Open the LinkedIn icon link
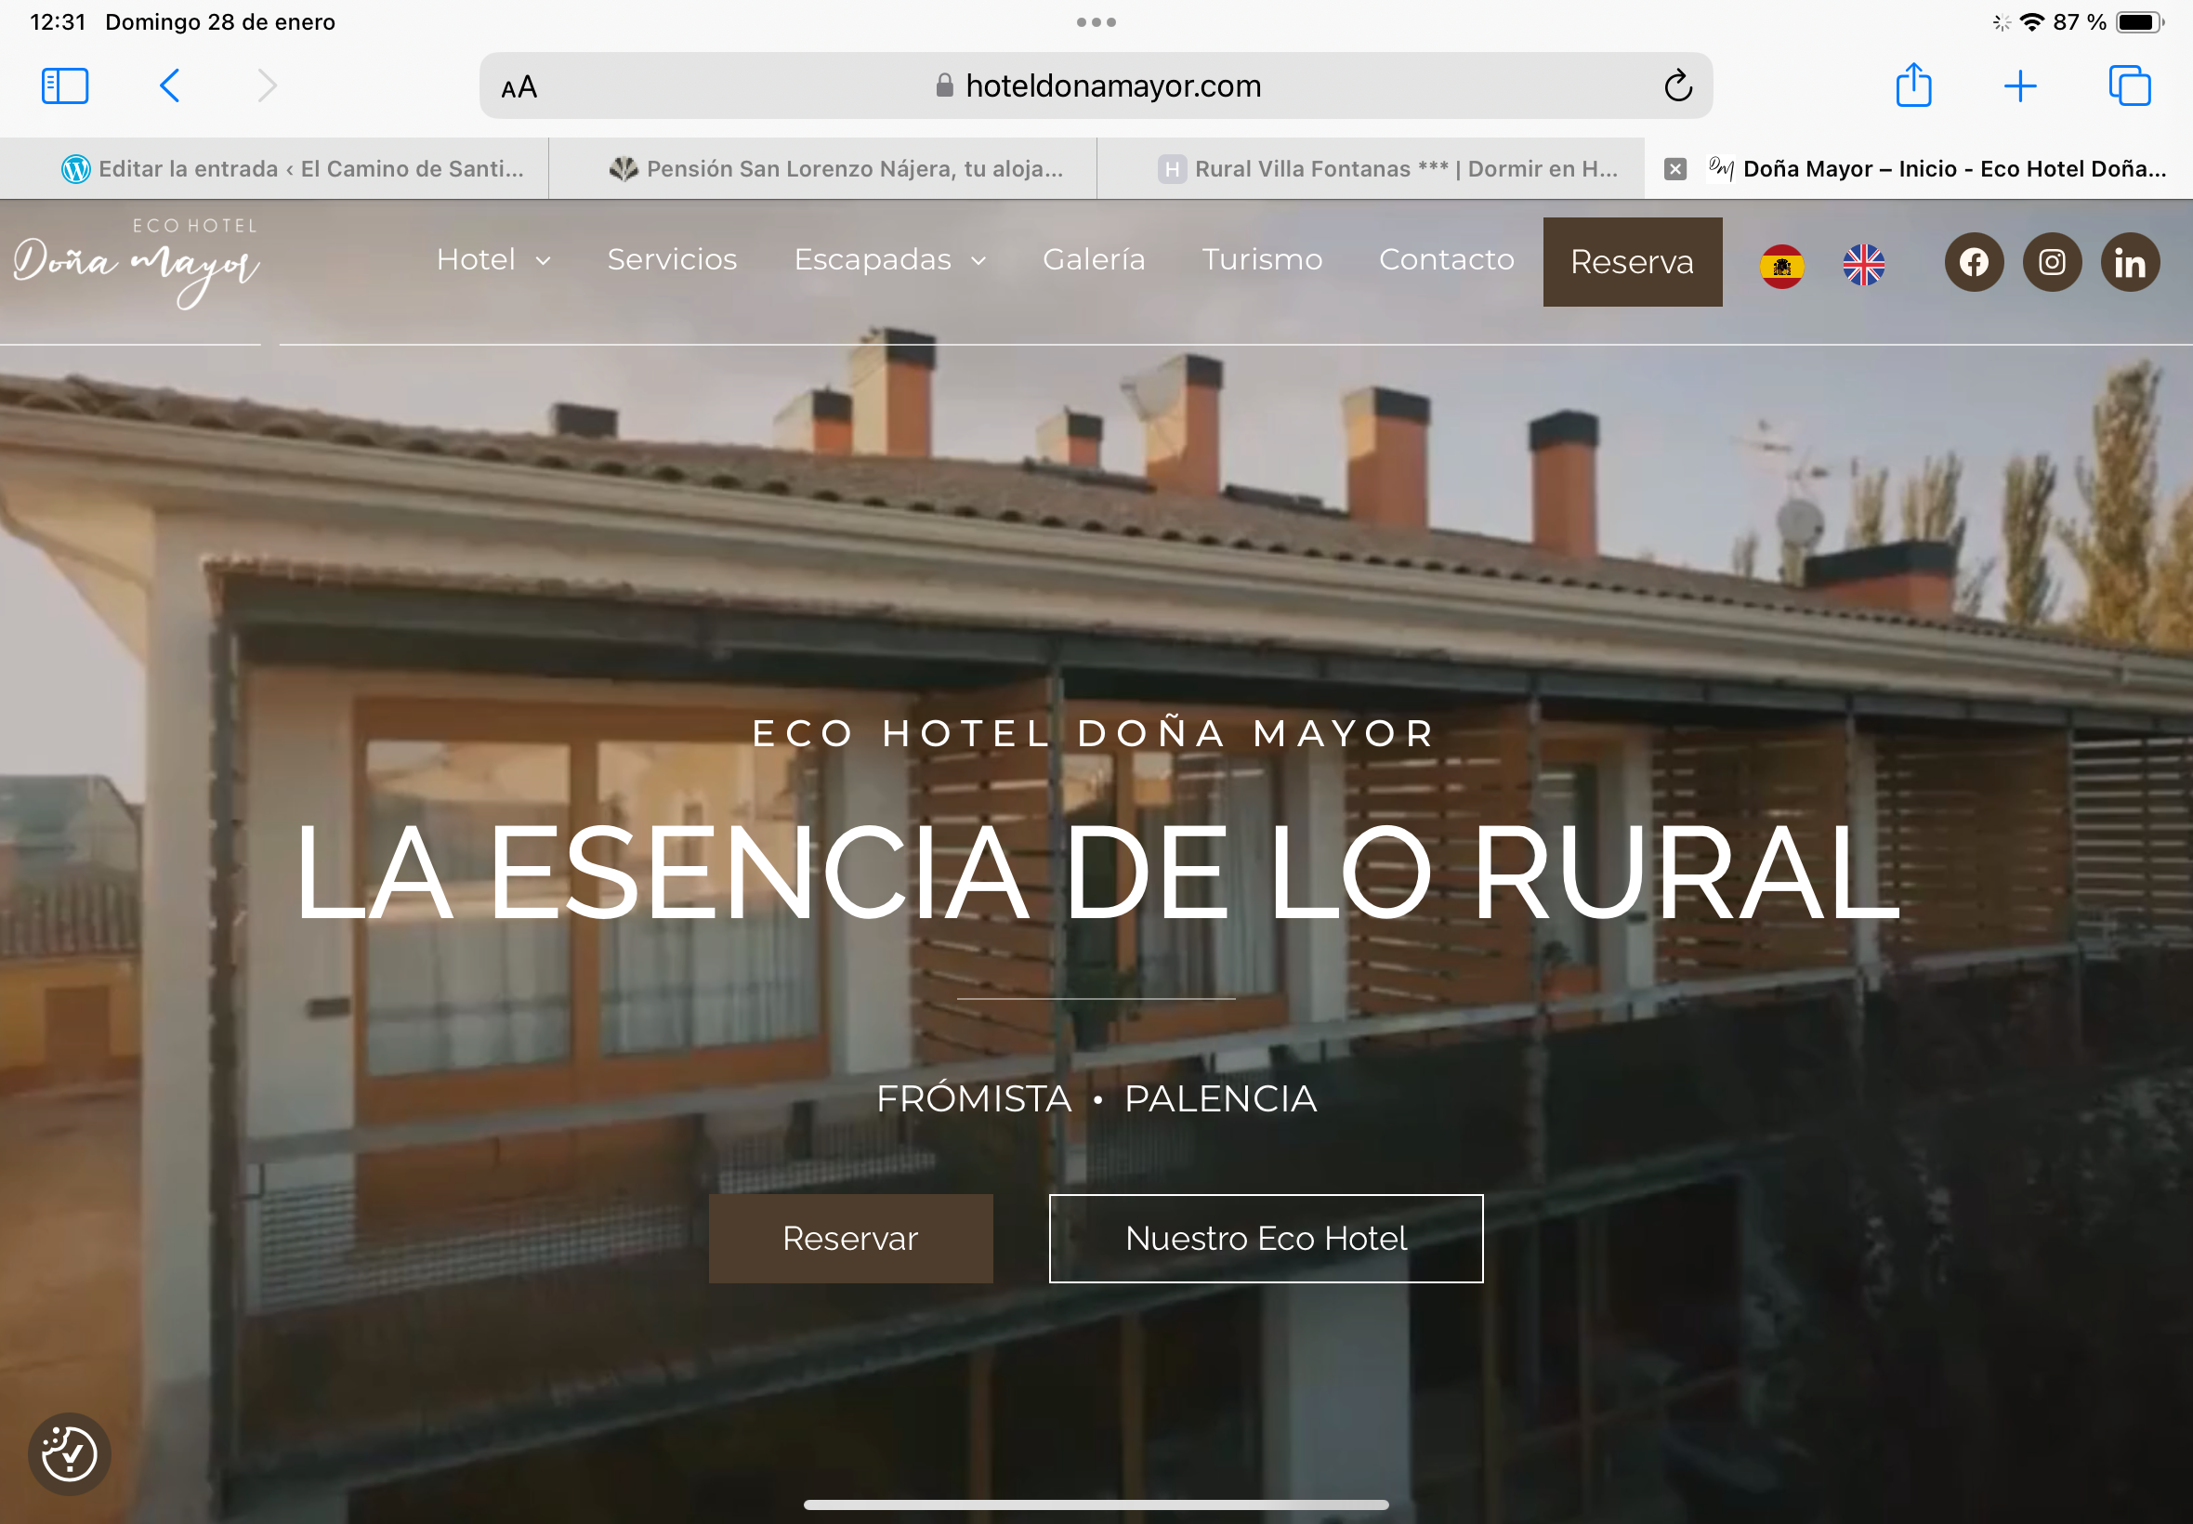Viewport: 2193px width, 1524px height. tap(2129, 263)
